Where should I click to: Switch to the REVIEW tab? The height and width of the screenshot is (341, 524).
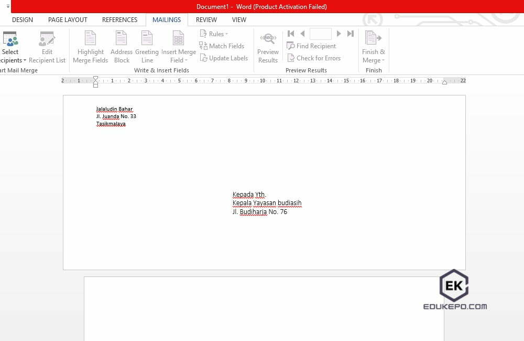206,19
